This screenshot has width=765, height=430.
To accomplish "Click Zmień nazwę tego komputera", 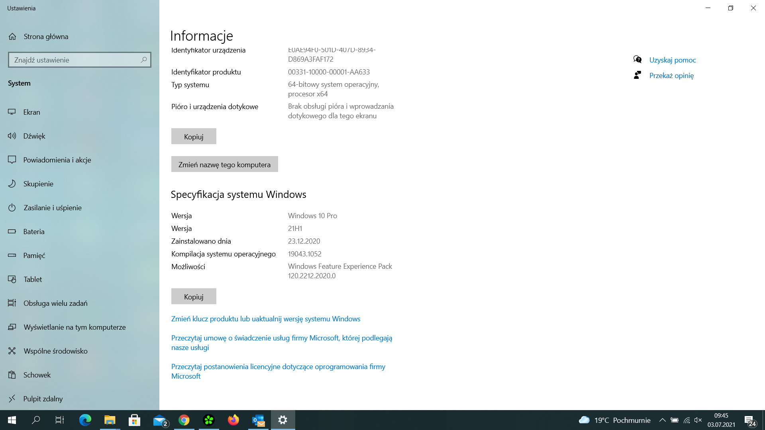I will [x=224, y=164].
